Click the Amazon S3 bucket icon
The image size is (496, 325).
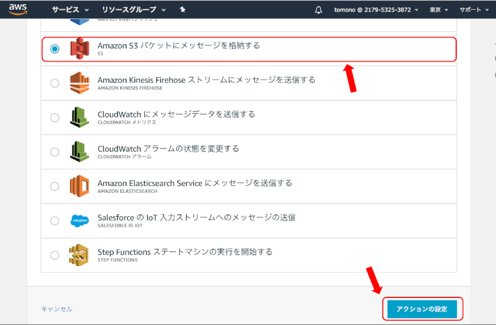(x=79, y=49)
